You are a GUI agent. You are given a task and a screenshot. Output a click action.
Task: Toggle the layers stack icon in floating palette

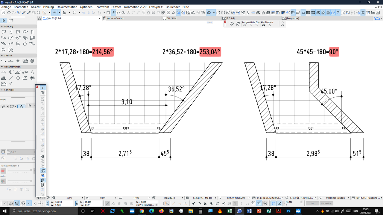[x=42, y=185]
